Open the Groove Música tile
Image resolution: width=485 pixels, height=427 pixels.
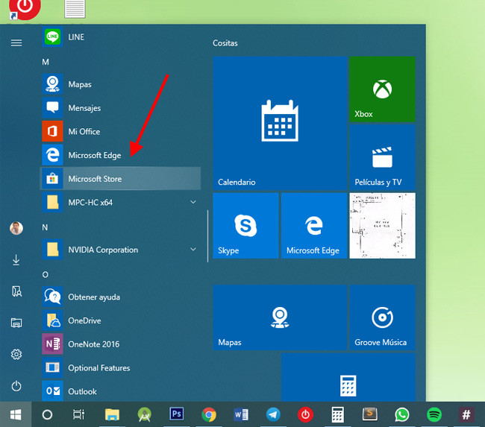[x=382, y=317]
